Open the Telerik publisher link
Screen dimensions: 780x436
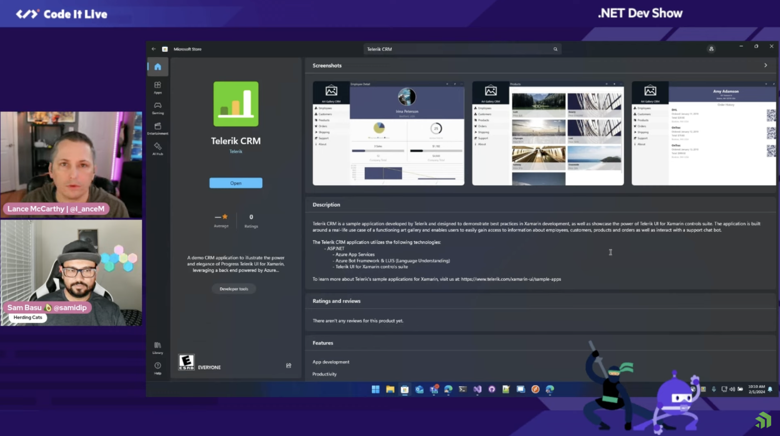click(236, 151)
